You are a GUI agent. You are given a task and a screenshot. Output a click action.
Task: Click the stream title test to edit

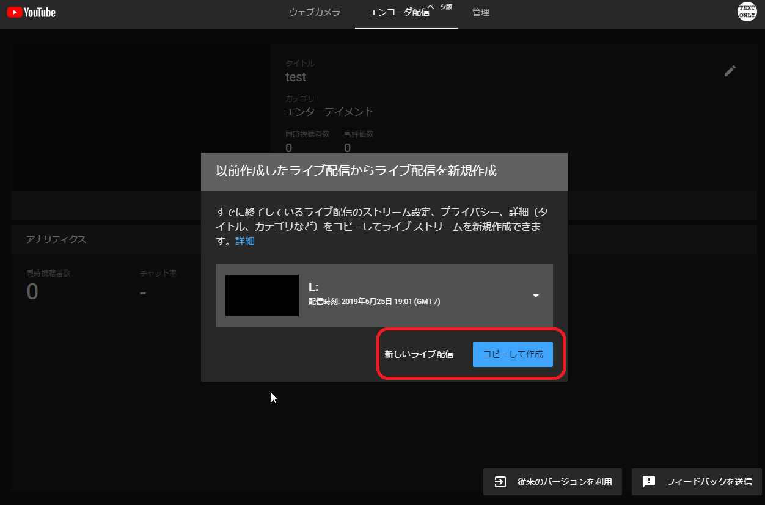[296, 77]
